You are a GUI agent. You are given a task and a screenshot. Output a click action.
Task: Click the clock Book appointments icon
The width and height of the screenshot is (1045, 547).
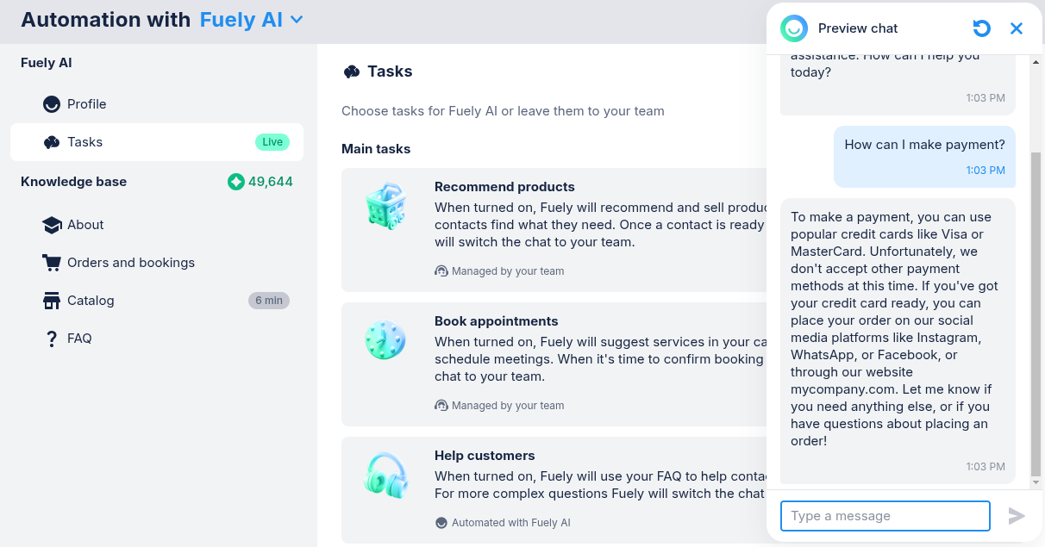coord(385,340)
